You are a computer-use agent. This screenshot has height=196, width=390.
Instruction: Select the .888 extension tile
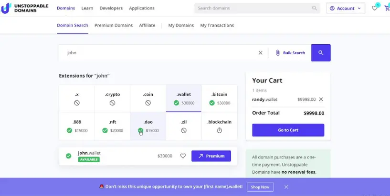pyautogui.click(x=77, y=126)
